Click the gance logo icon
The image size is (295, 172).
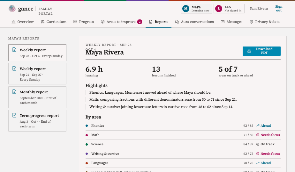tap(12, 9)
